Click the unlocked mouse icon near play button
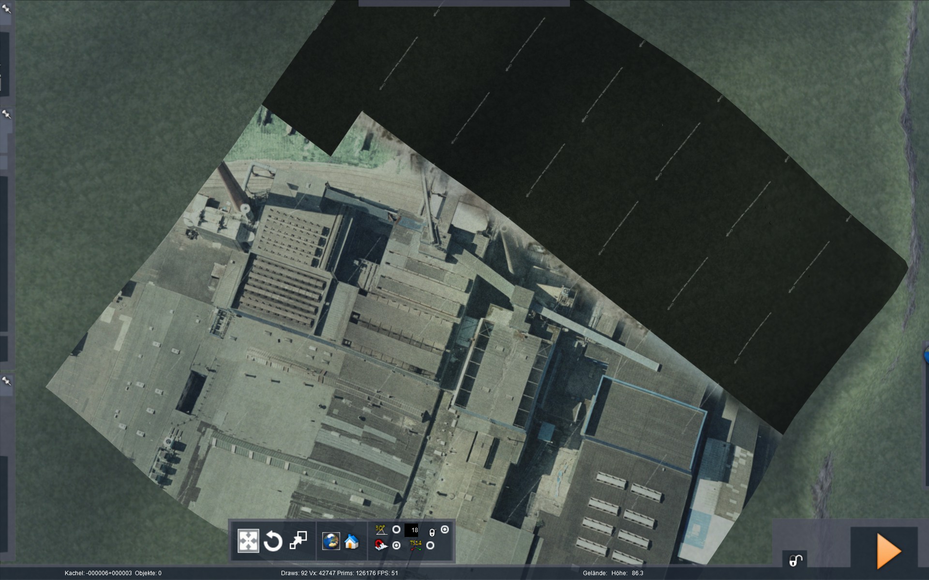Screen dimensions: 929x580 click(795, 560)
